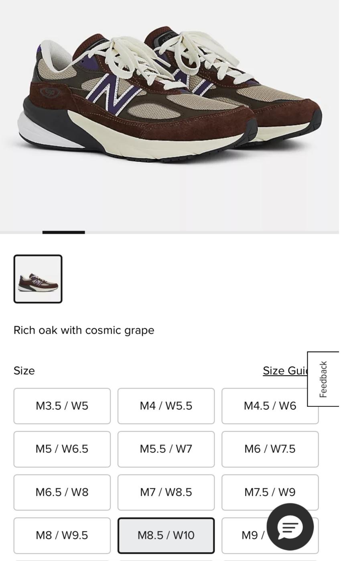Pick the M5.5 / W7 size option

tap(166, 449)
